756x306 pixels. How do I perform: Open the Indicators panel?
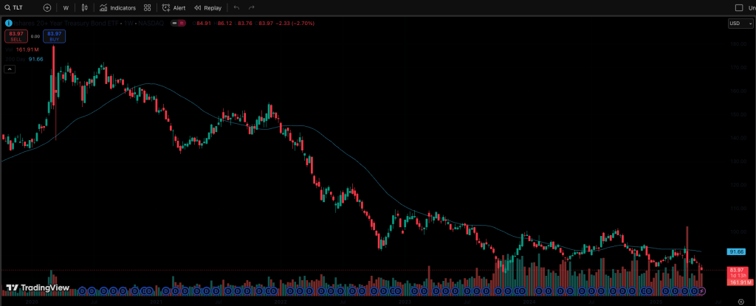tap(117, 7)
